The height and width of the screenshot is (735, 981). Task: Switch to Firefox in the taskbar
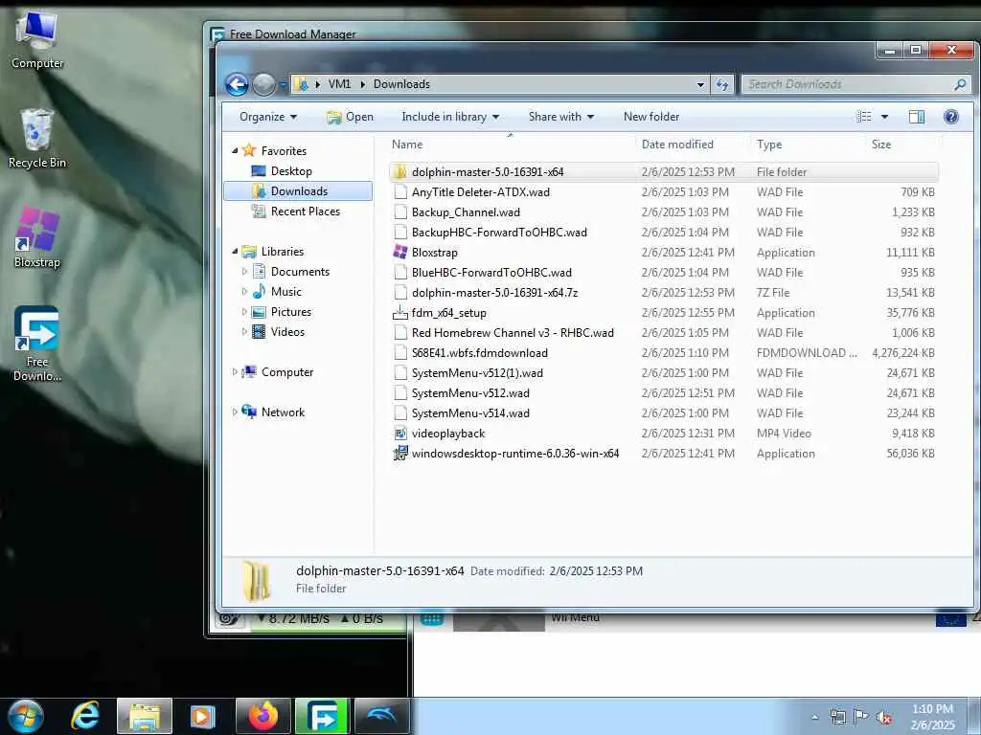click(262, 716)
